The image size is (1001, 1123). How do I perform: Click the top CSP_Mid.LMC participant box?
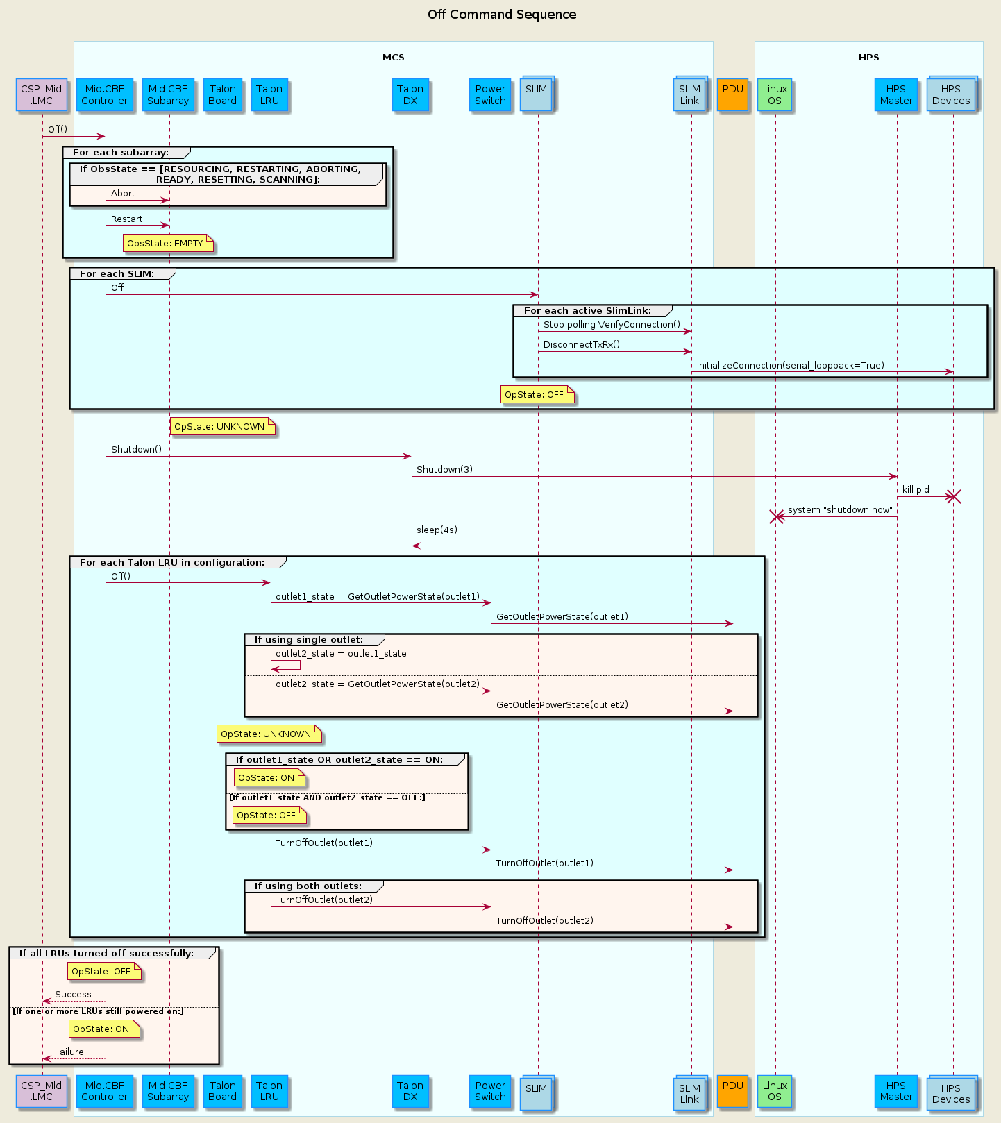(42, 94)
